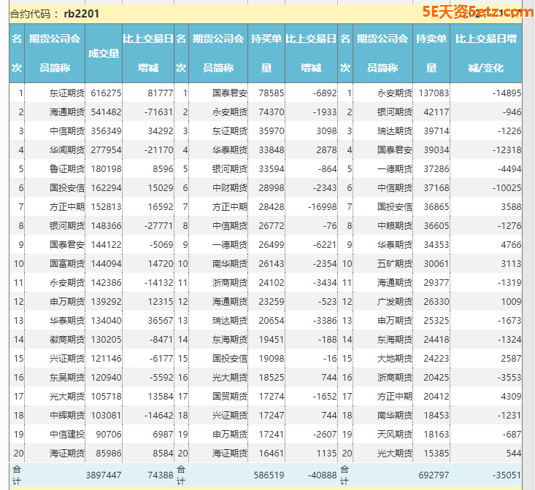The height and width of the screenshot is (490, 535).
Task: Select total long position 586519
Action: pyautogui.click(x=269, y=475)
